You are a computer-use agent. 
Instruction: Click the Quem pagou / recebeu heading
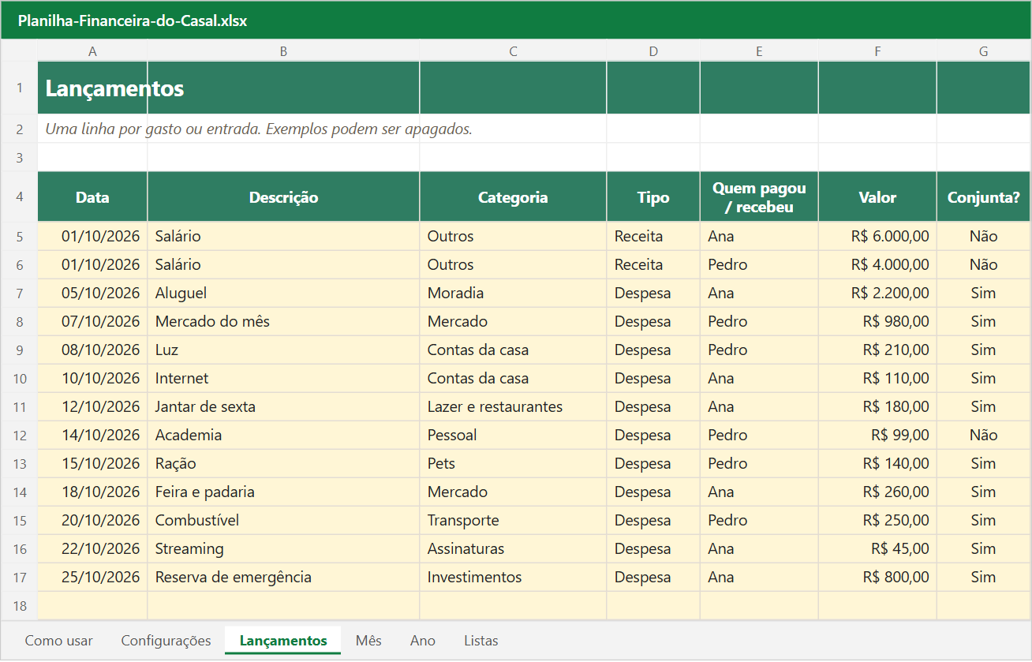tap(759, 197)
